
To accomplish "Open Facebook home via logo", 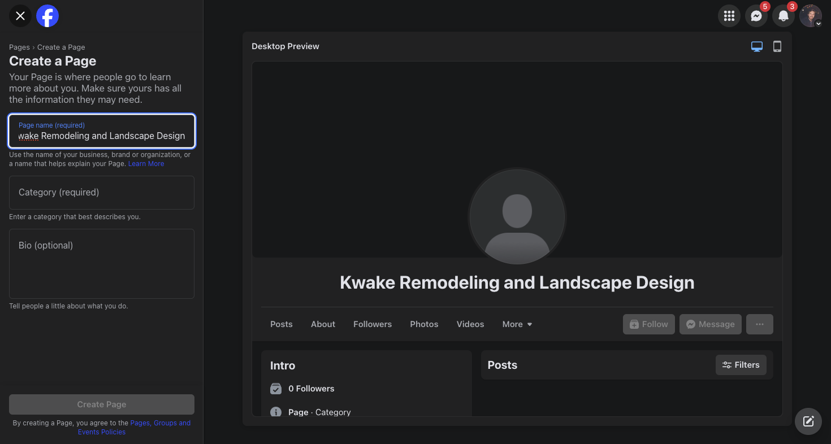I will click(47, 16).
